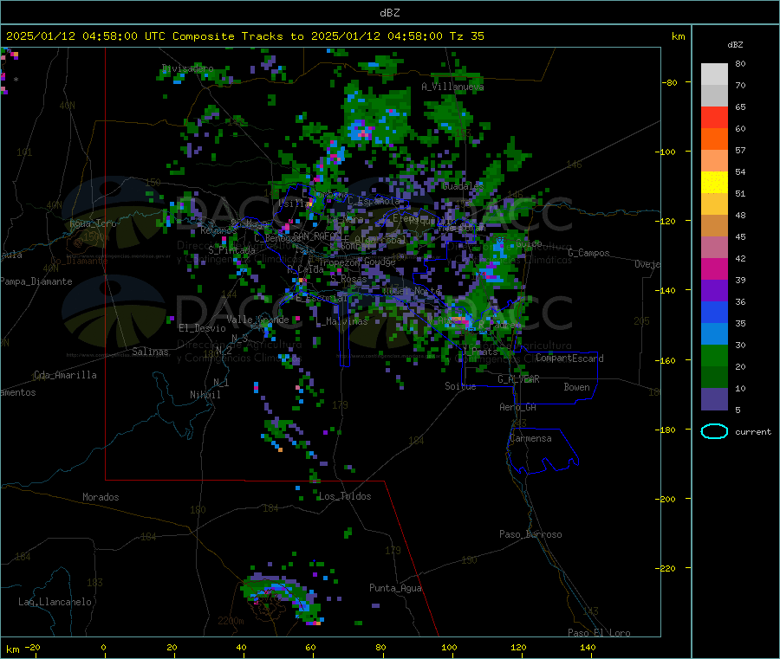Click the 'Carmensa' map label
The image size is (780, 659).
(x=530, y=438)
